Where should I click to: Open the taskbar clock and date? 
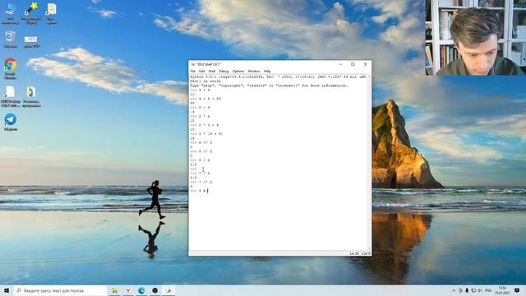(502, 290)
